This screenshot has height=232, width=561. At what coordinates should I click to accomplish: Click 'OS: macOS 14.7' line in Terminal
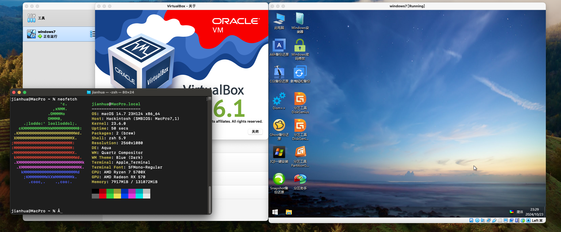(x=126, y=114)
